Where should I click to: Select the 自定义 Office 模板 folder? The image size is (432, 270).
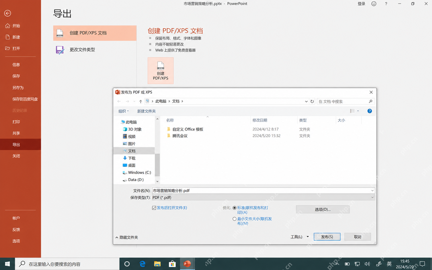[x=188, y=129]
